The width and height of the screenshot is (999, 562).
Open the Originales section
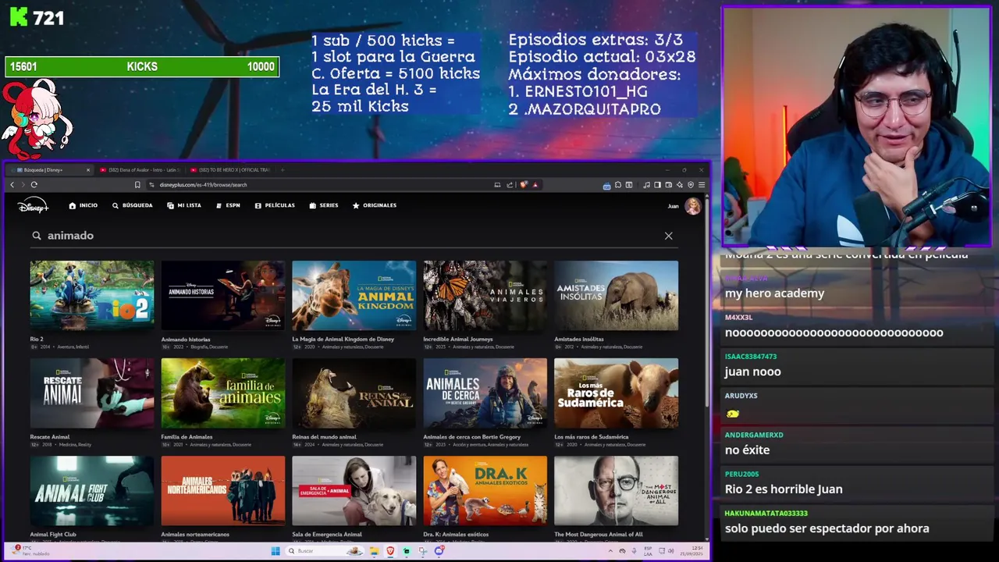pyautogui.click(x=375, y=205)
